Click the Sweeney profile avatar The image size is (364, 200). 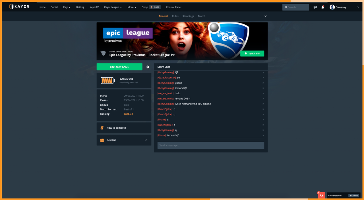[332, 7]
